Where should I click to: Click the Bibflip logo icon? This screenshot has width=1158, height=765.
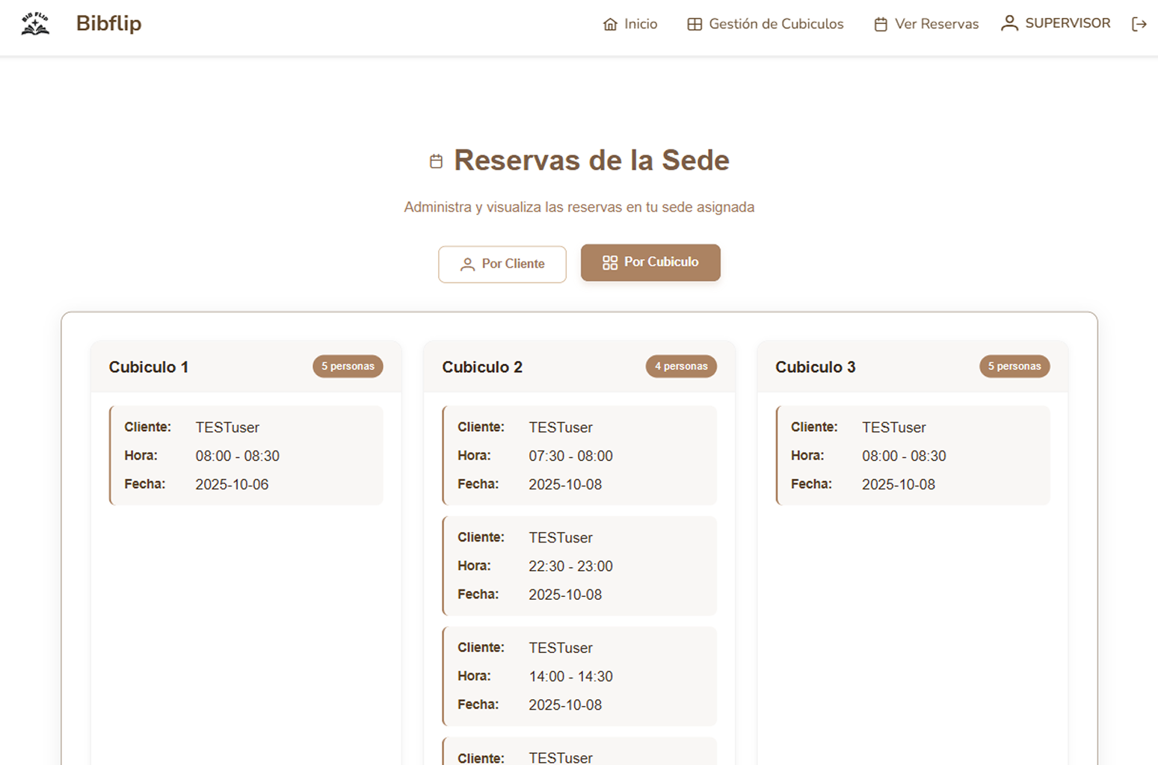(x=35, y=23)
